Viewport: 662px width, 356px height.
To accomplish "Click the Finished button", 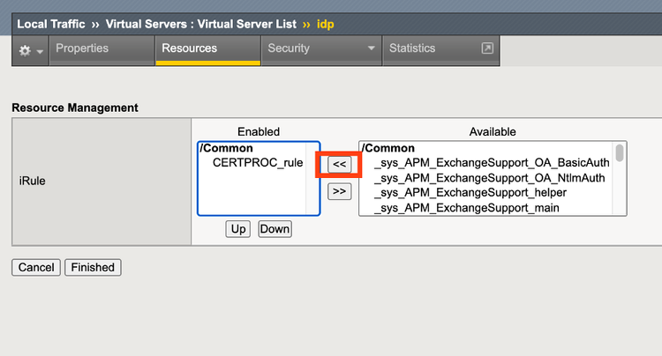I will 93,267.
